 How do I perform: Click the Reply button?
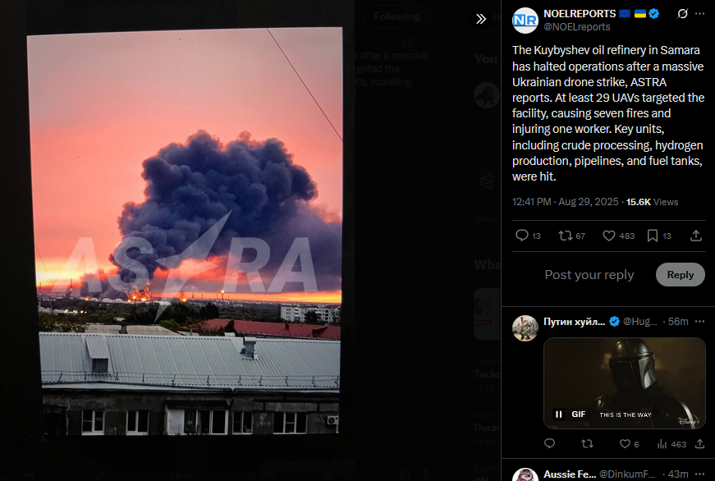coord(681,274)
